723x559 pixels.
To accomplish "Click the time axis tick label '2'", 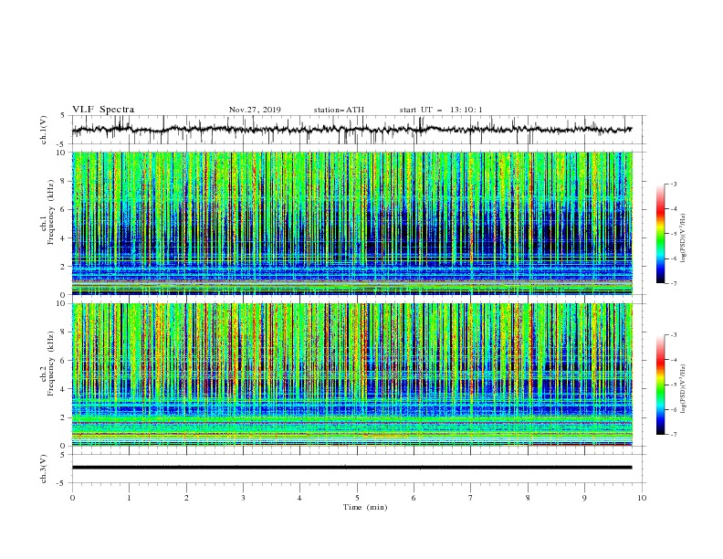I will point(186,498).
